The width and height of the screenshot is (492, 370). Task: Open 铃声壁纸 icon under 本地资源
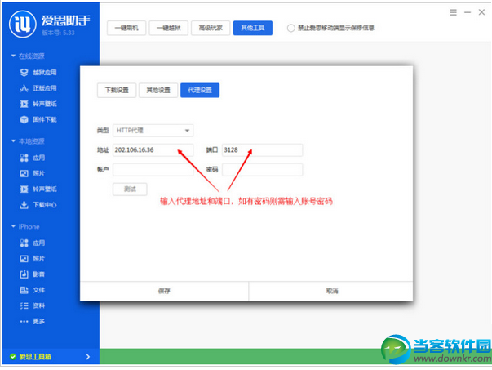[x=24, y=189]
